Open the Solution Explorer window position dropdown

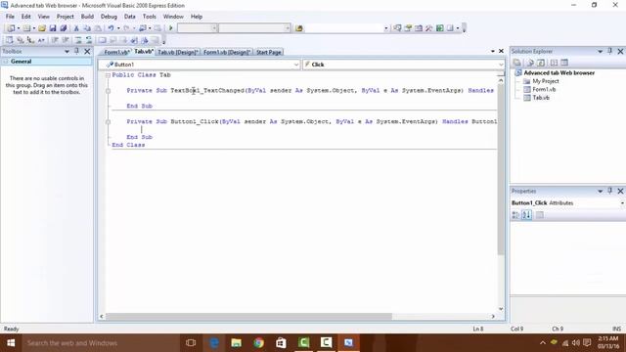point(600,52)
